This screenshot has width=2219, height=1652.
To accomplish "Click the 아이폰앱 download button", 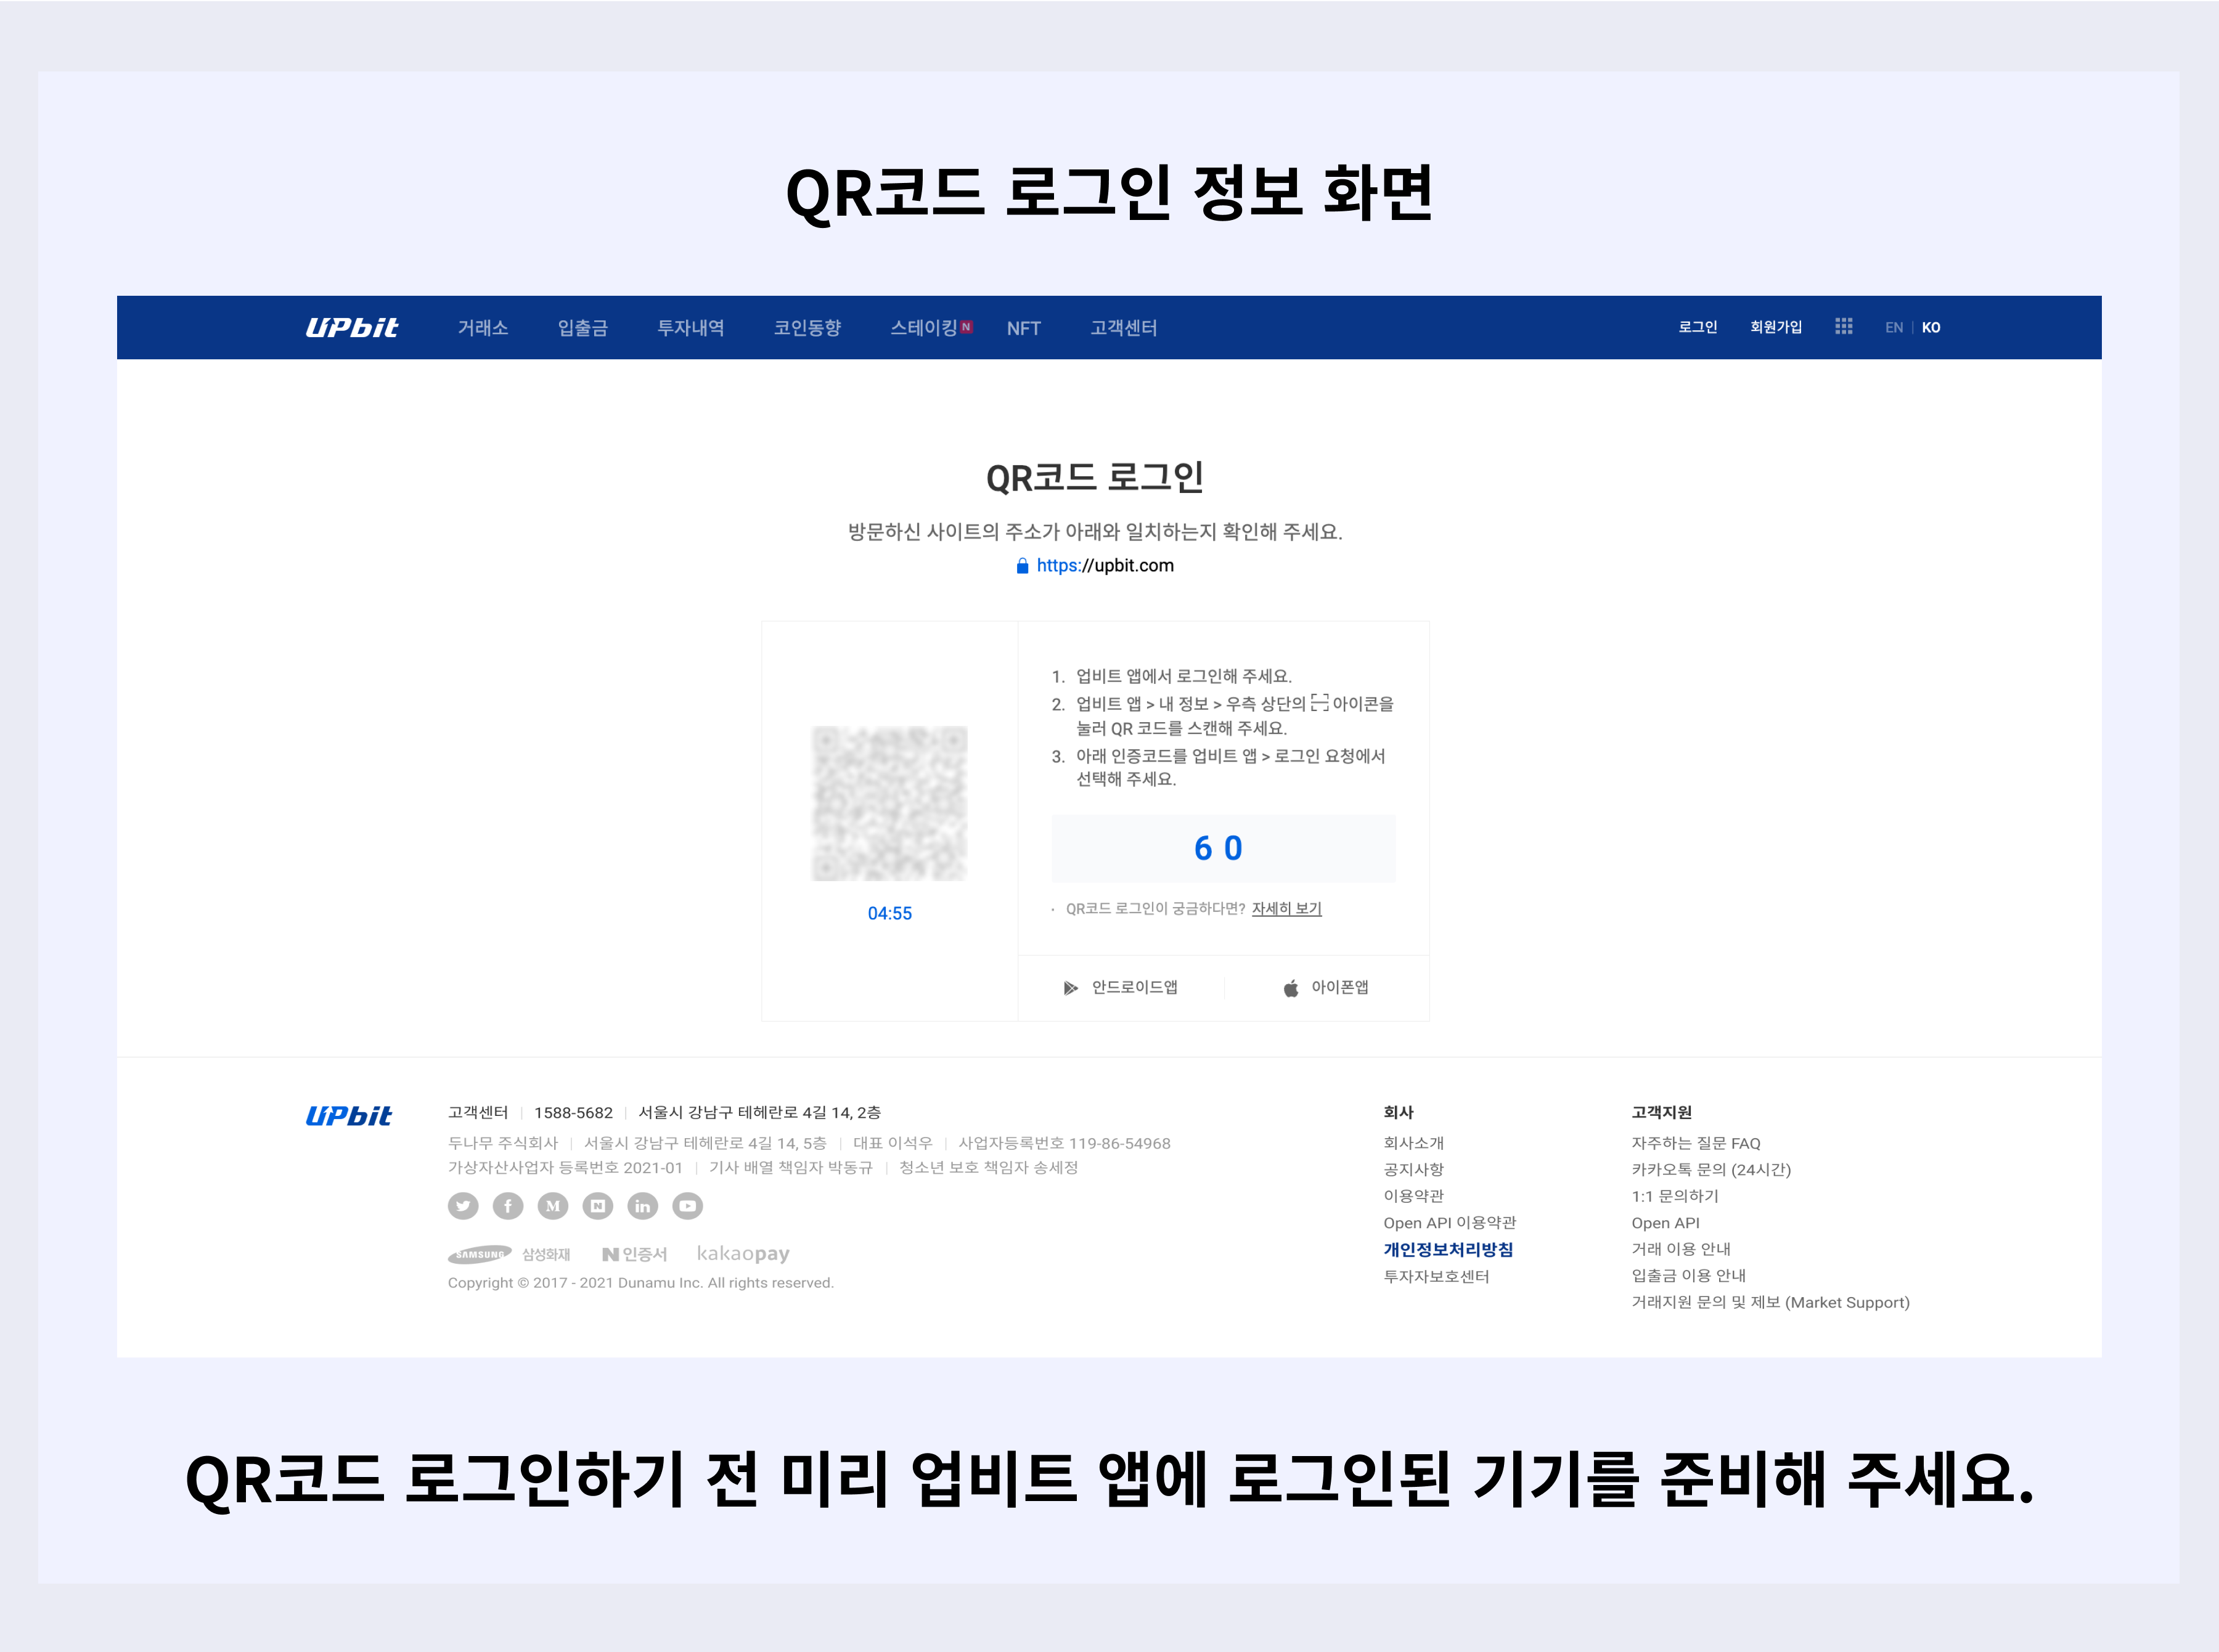I will pos(1326,988).
